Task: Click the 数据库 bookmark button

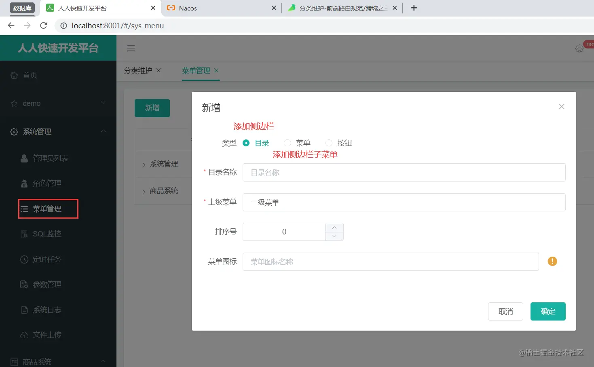Action: point(22,8)
